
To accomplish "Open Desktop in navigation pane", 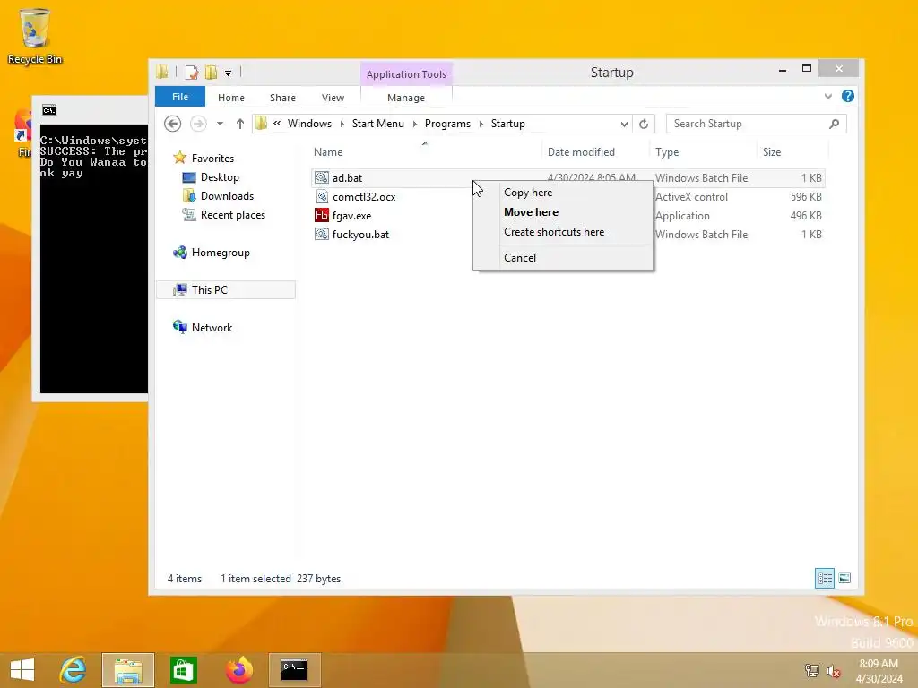I will point(220,177).
